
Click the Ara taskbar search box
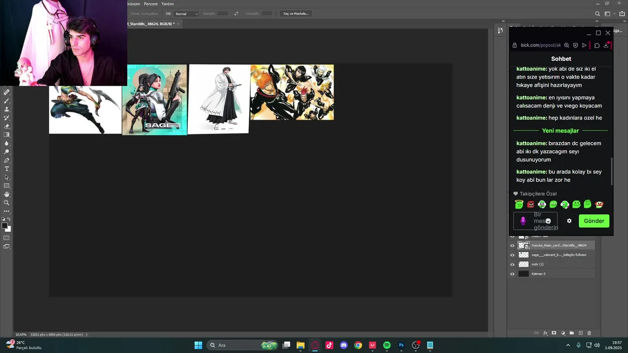[243, 345]
